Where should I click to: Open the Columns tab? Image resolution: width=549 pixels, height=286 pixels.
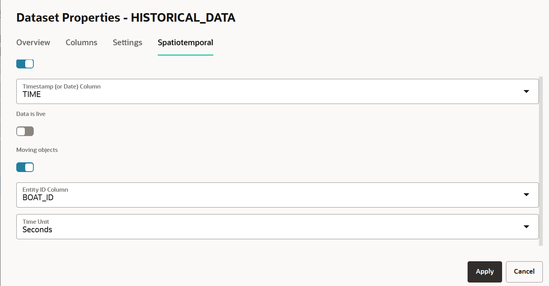click(81, 43)
